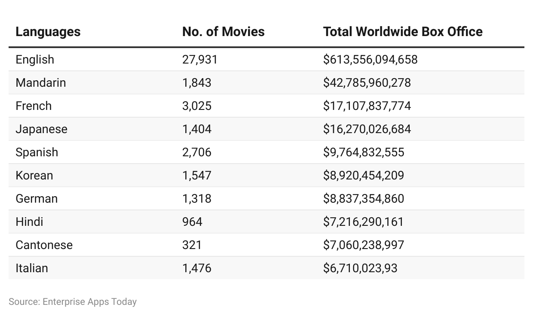Click the No. of Movies column header
The image size is (533, 316).
[223, 32]
